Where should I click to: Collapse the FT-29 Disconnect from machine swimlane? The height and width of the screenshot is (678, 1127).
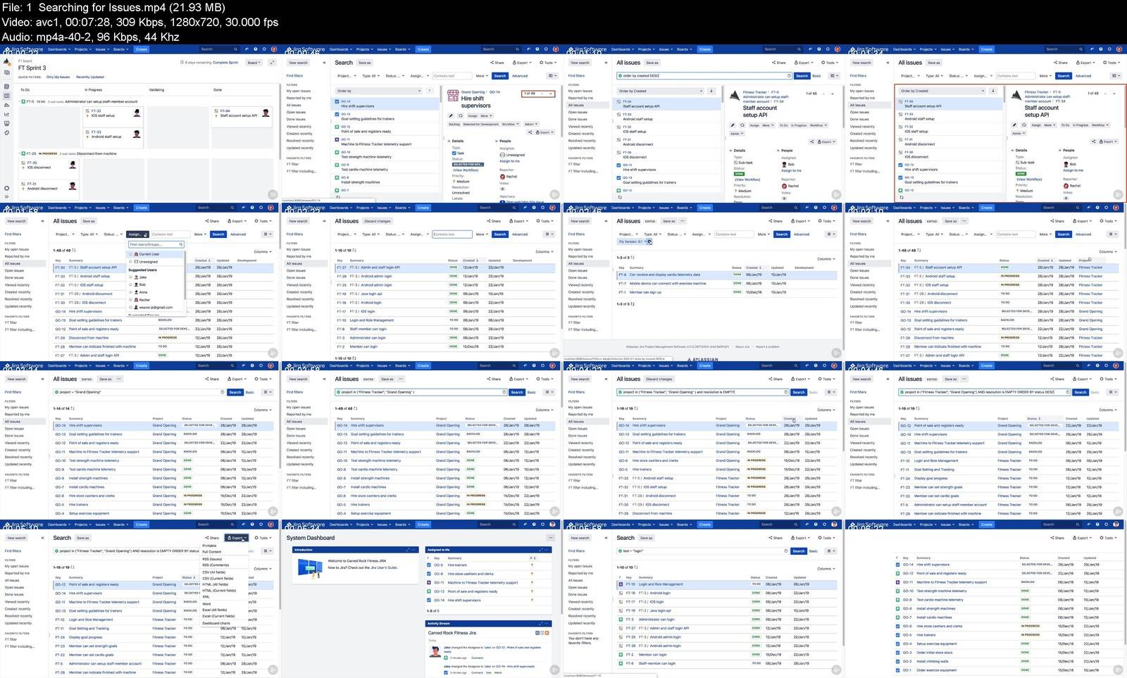coord(21,153)
